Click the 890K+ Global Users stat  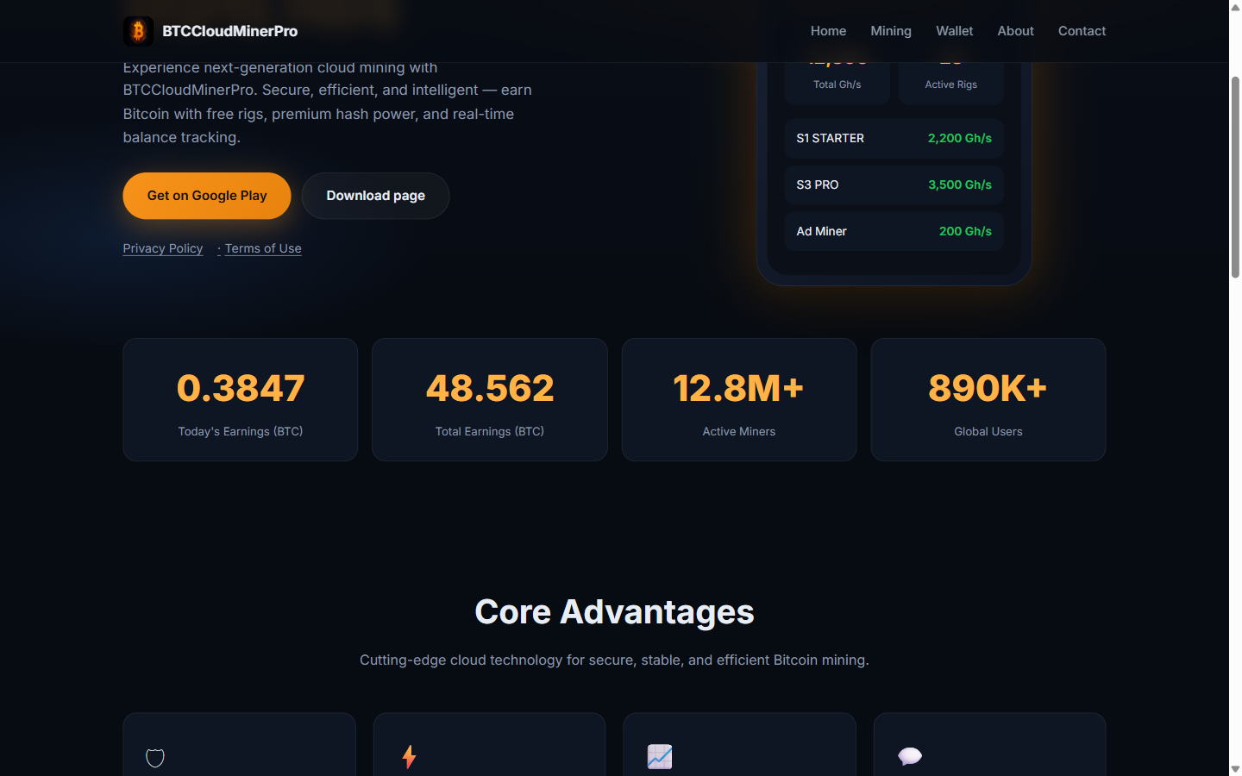pos(988,400)
